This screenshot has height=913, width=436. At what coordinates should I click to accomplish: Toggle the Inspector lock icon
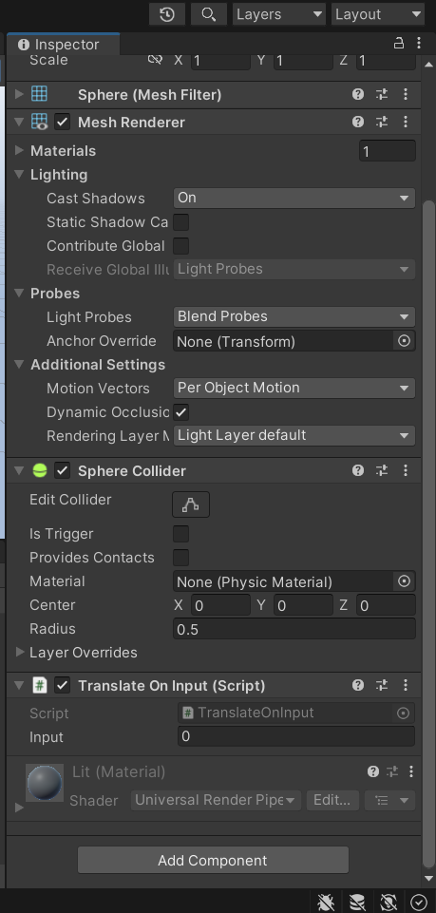tap(399, 44)
